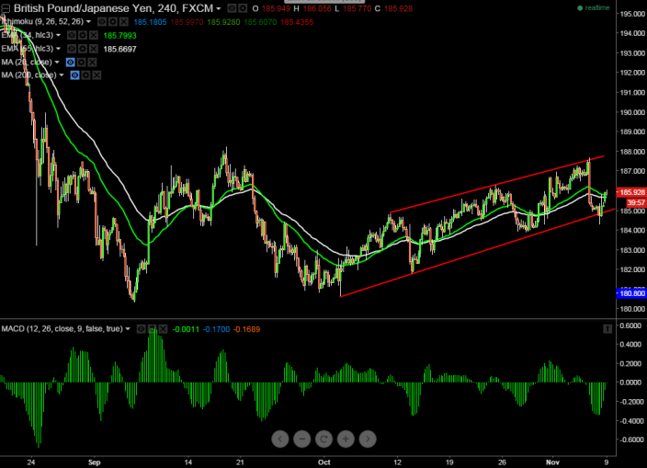Expand the EMA (55, hlc3) dropdown arrow
This screenshot has width=647, height=468.
(x=58, y=49)
